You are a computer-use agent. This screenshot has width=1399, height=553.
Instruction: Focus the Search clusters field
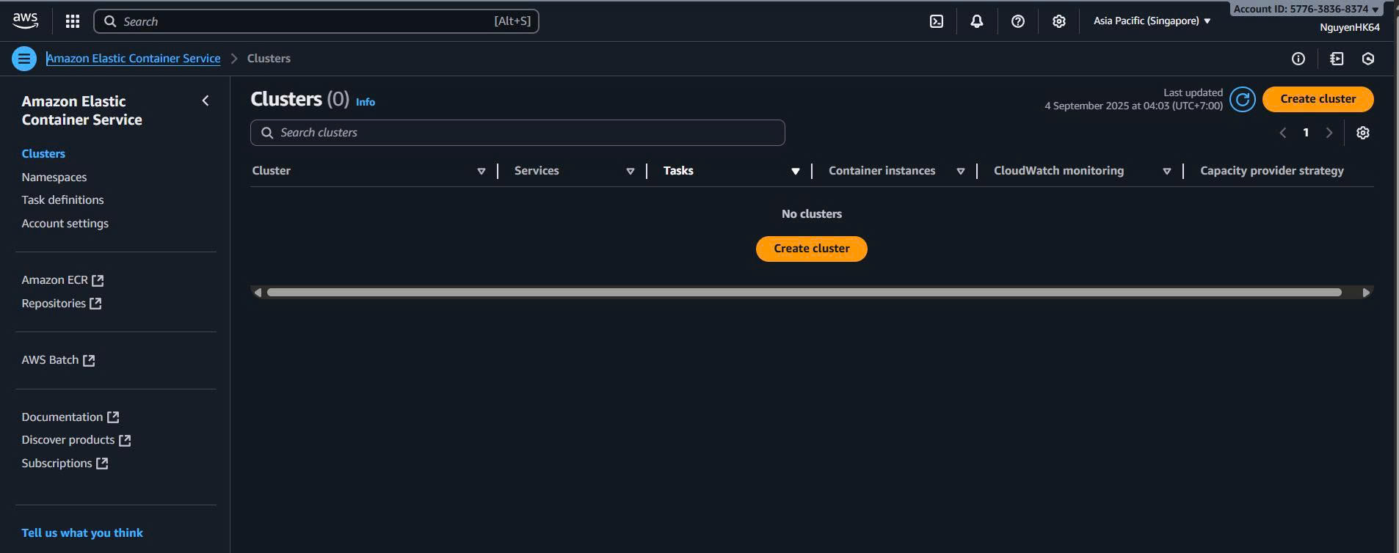517,133
